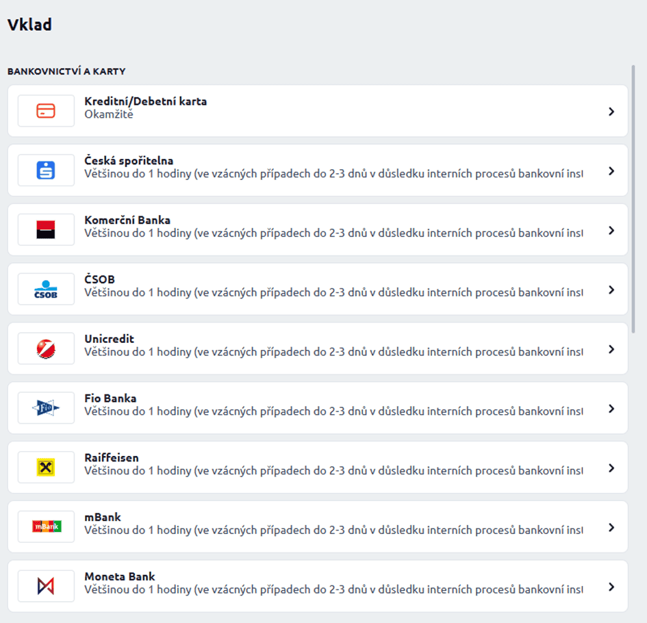Image resolution: width=647 pixels, height=623 pixels.
Task: Select the Komerční Banka deposit option
Action: [x=318, y=230]
